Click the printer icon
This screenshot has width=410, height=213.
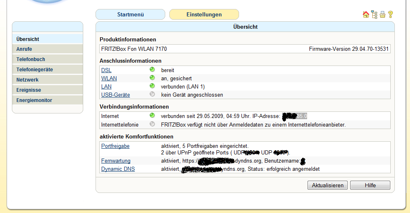coord(383,14)
